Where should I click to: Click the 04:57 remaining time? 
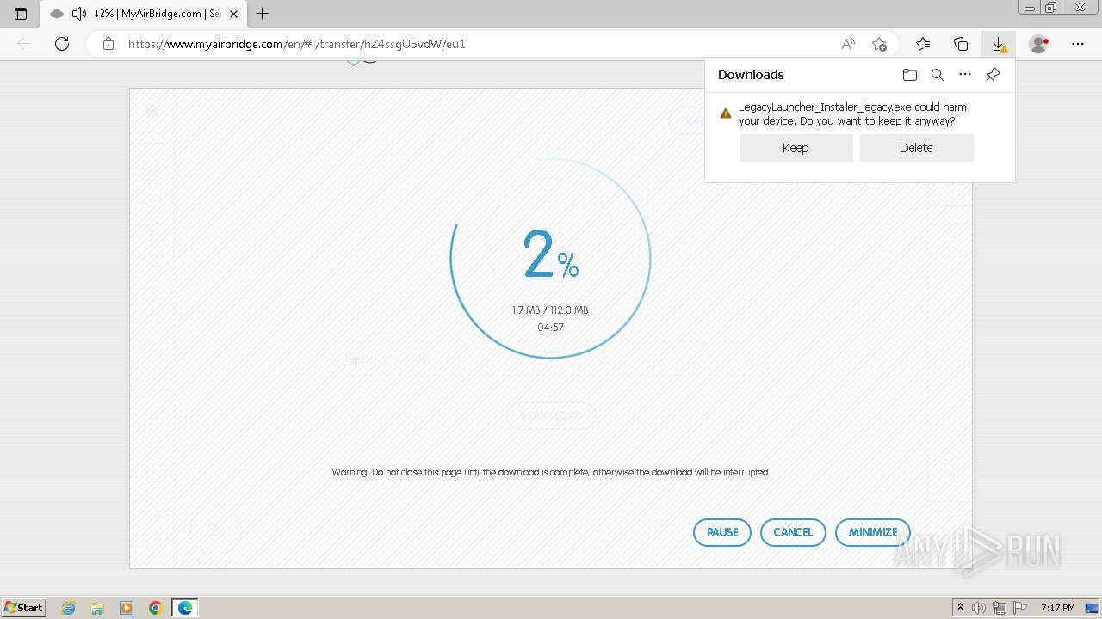coord(550,328)
